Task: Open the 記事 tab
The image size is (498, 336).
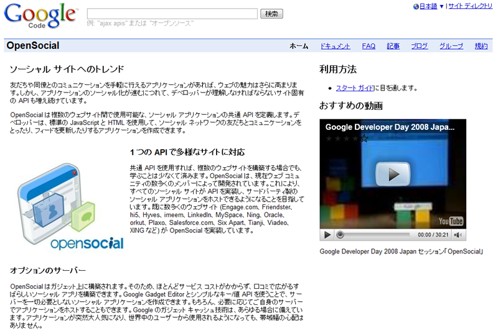Action: point(393,47)
